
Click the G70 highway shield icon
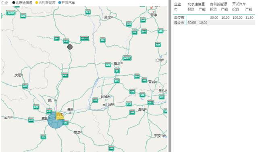36,107
